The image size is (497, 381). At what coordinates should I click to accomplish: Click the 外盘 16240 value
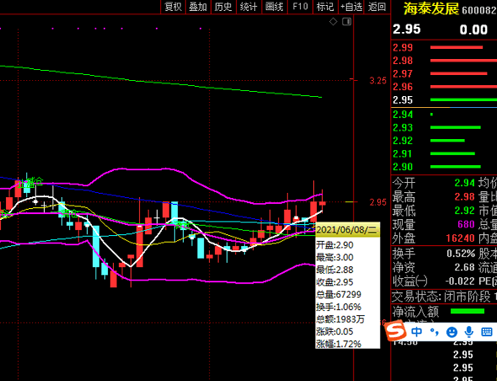(x=460, y=238)
